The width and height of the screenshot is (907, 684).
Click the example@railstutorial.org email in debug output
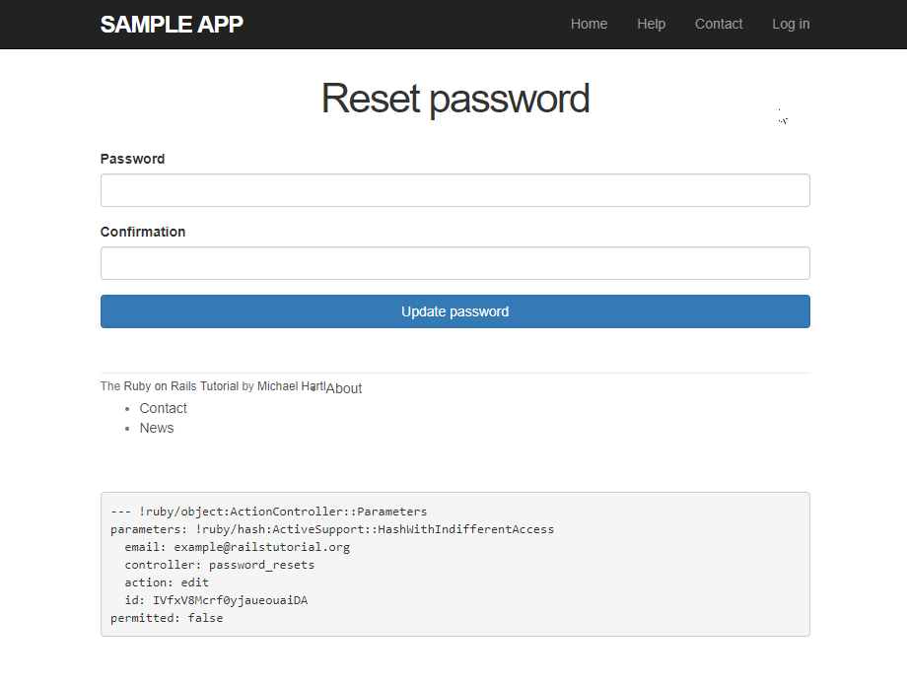(x=261, y=547)
